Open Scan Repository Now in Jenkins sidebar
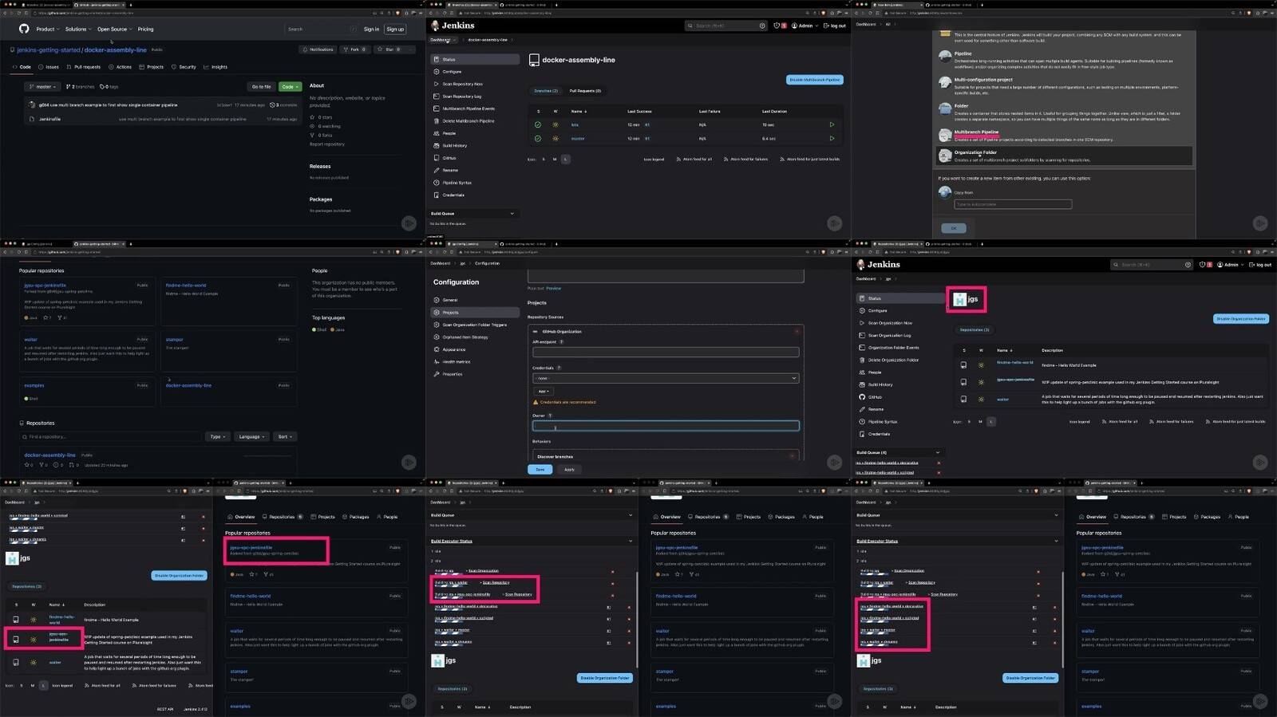The height and width of the screenshot is (717, 1277). coord(462,84)
